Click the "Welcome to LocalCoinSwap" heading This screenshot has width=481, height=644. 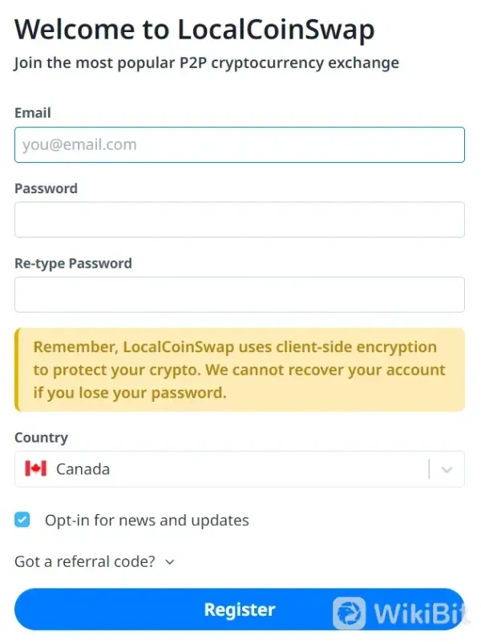pyautogui.click(x=194, y=30)
